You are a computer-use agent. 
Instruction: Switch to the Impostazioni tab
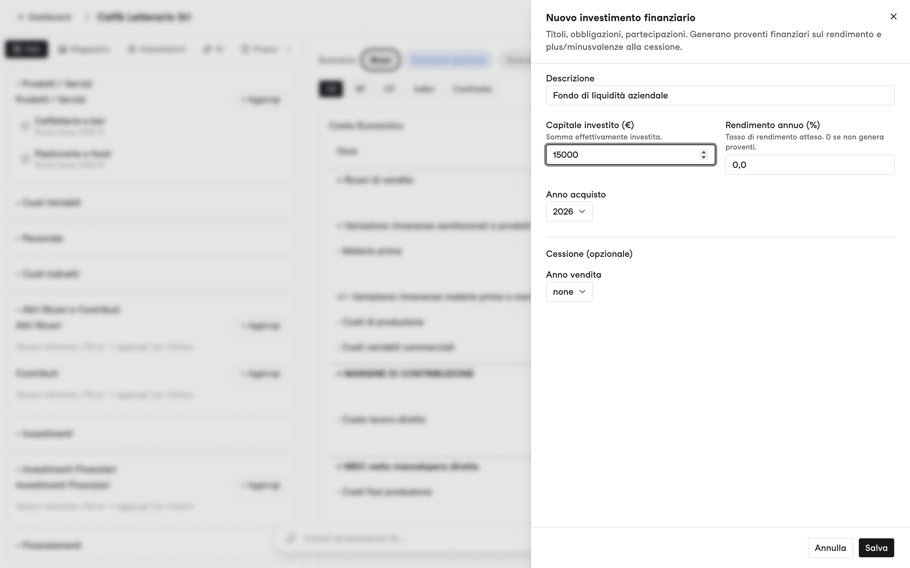click(x=157, y=49)
